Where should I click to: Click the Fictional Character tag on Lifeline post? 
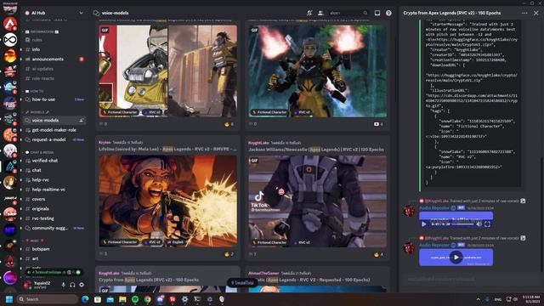click(120, 241)
